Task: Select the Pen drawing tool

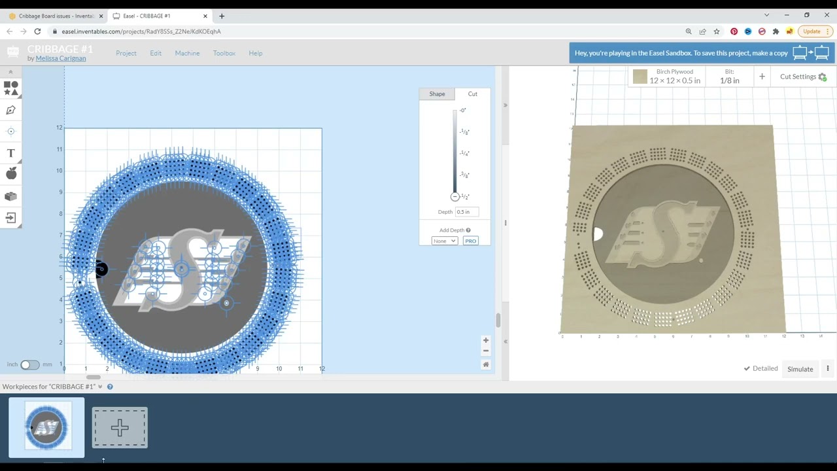Action: click(x=11, y=110)
